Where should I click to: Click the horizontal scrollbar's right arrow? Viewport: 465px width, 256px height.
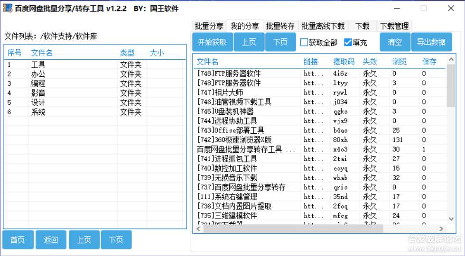[442, 229]
